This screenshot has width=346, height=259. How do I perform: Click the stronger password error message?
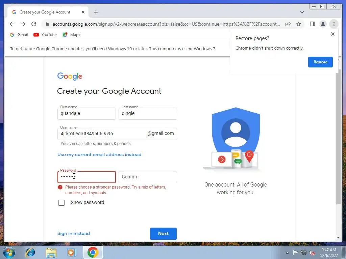pyautogui.click(x=116, y=190)
